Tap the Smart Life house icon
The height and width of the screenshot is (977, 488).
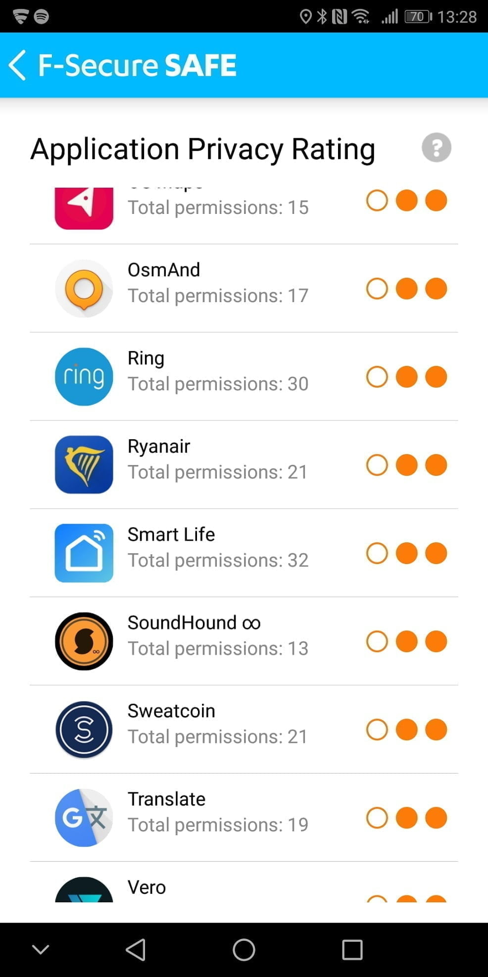84,553
